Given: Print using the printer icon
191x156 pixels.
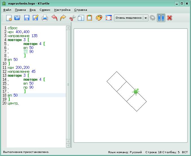Looking at the screenshot, I should pos(45,18).
